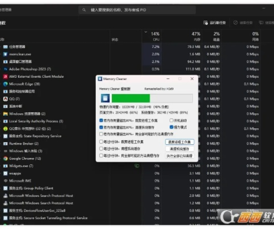The image size is (274, 229).
Task: Click the DevicesFlowUserSvc_323a8 service icon
Action: [x=5, y=210]
